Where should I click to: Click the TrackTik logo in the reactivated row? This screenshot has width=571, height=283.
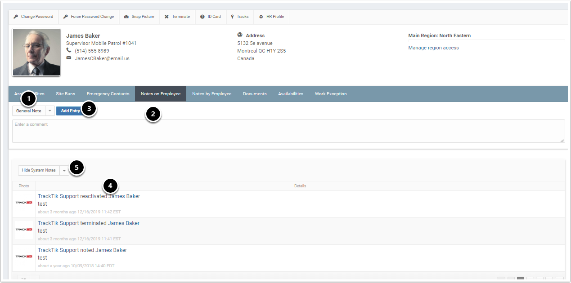coord(24,203)
